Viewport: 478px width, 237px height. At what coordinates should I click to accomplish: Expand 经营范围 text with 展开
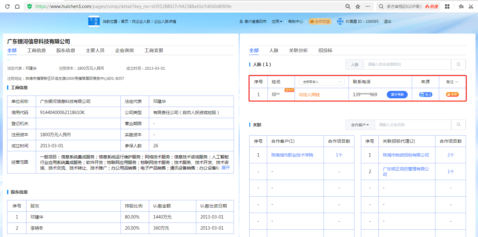[226, 168]
